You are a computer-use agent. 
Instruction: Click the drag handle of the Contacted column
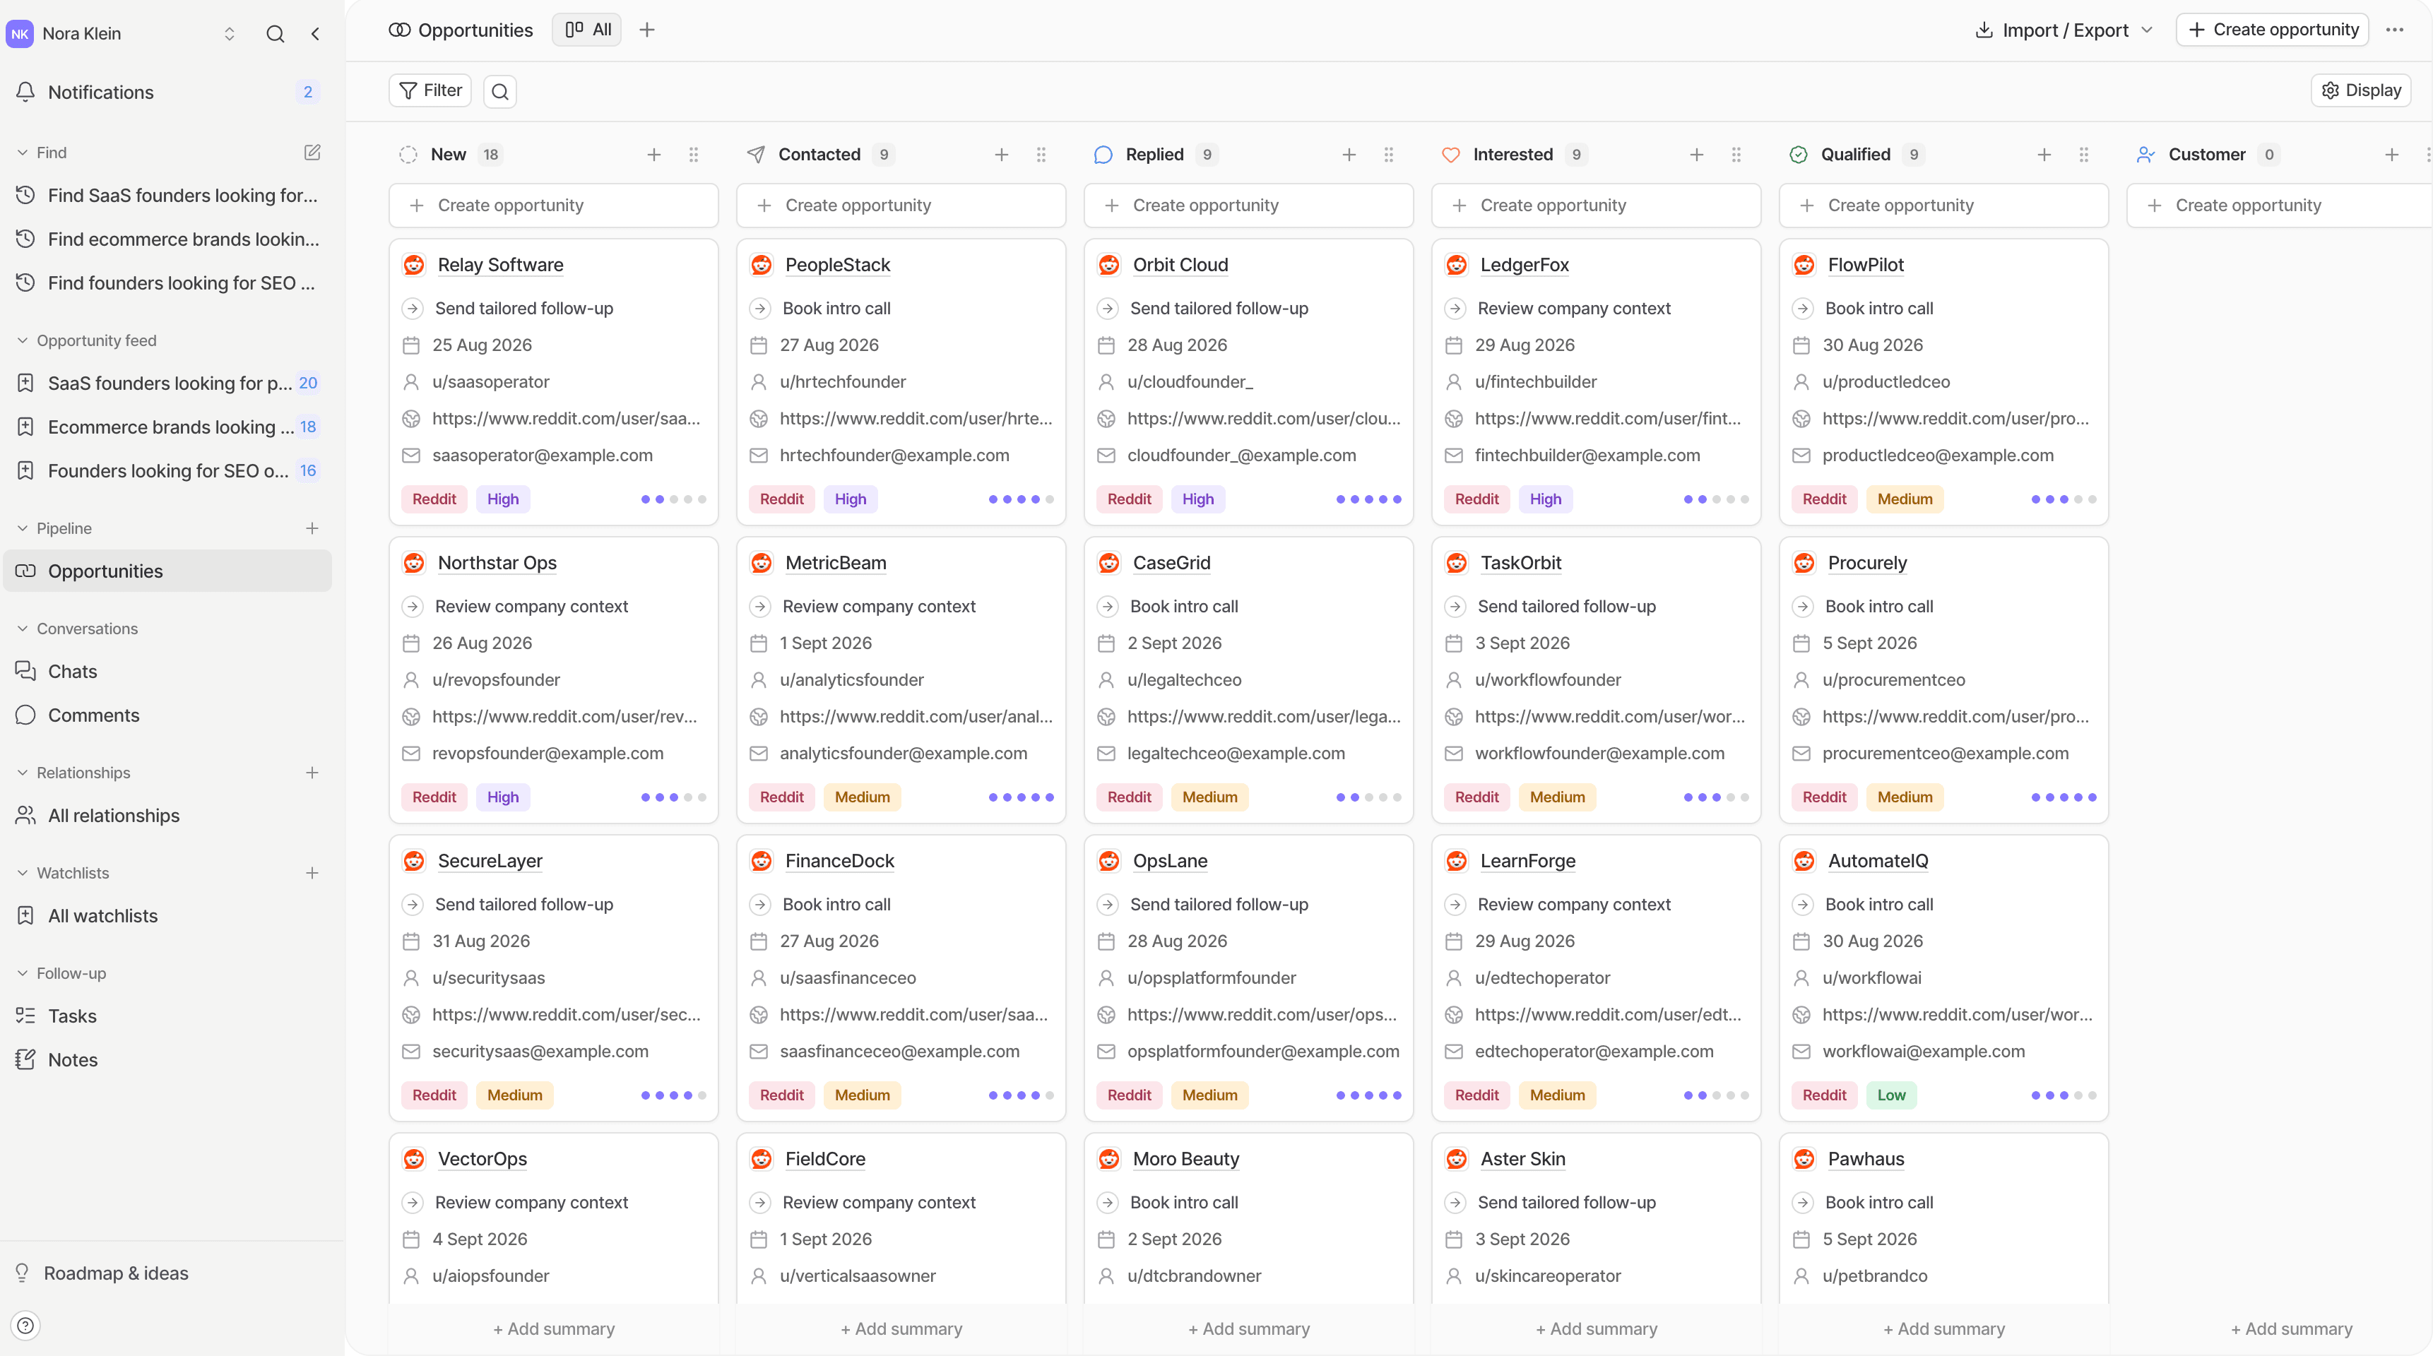[1041, 154]
